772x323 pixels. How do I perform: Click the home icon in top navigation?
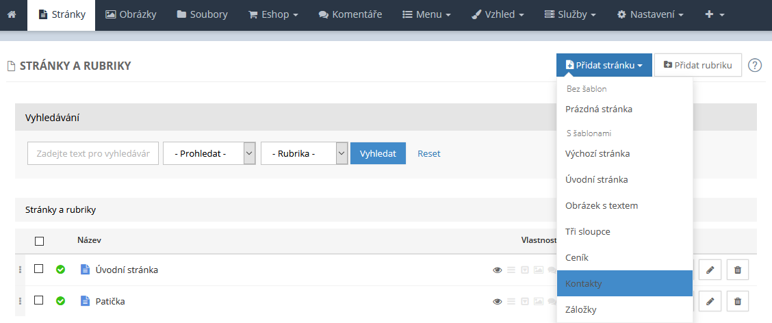tap(12, 14)
